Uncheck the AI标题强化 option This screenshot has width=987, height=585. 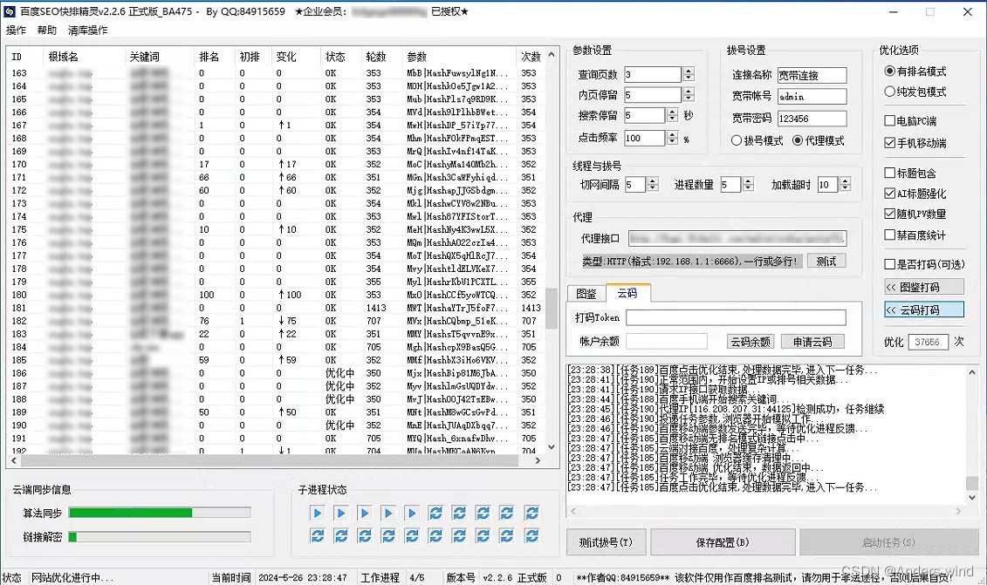[x=890, y=194]
